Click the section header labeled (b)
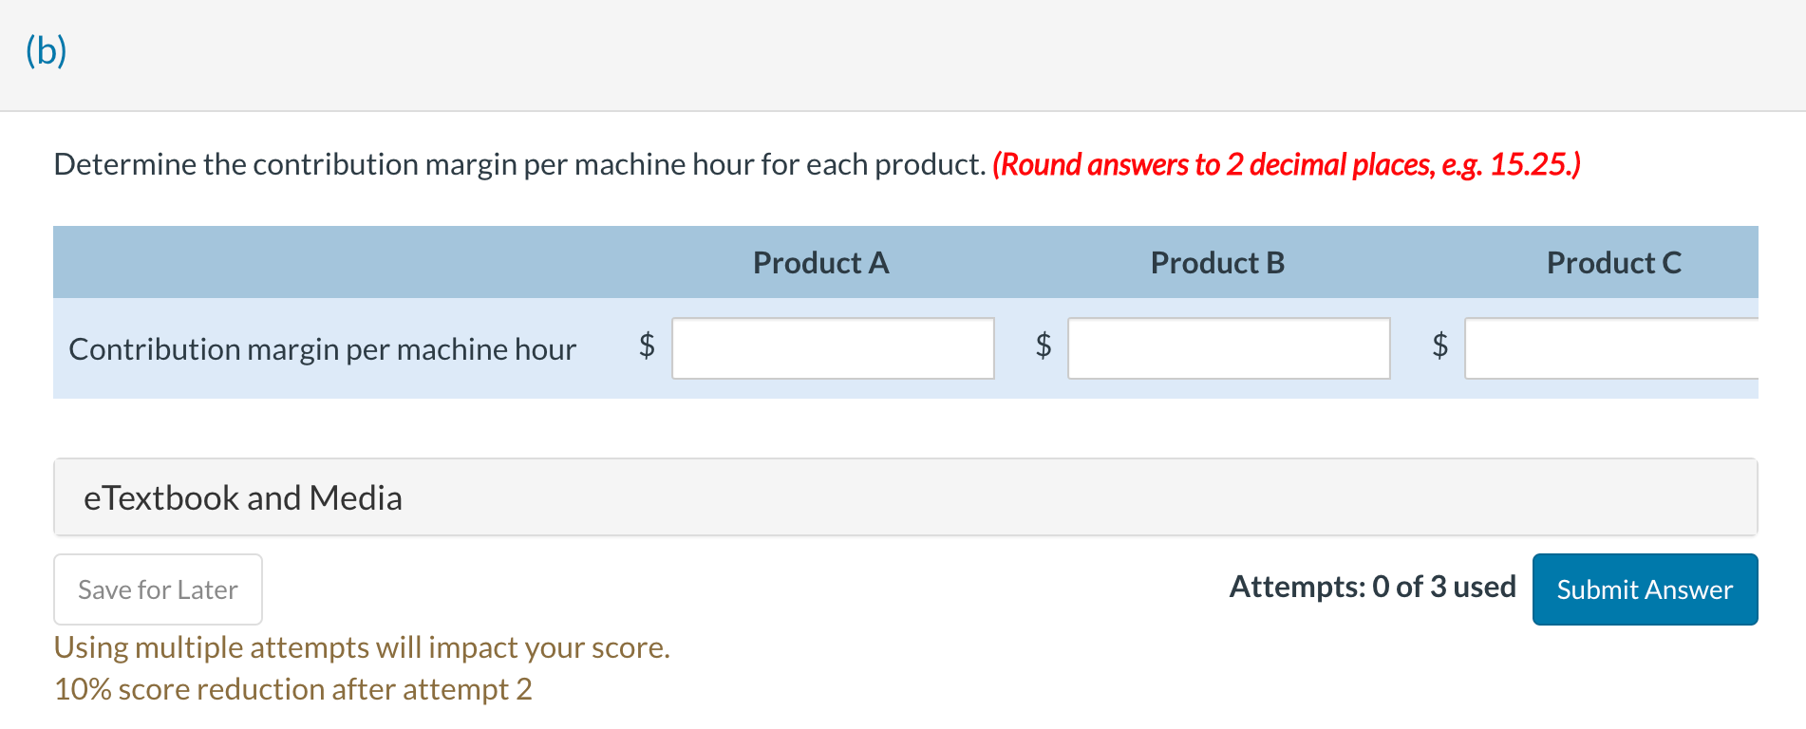The image size is (1806, 729). click(47, 50)
